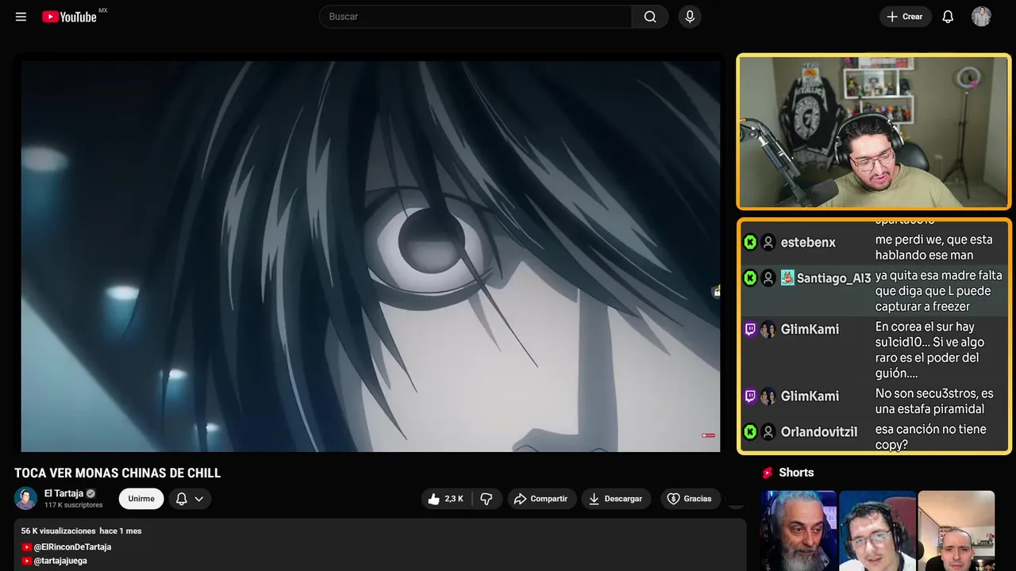Click the magnifier search button
Image resolution: width=1016 pixels, height=571 pixels.
650,17
